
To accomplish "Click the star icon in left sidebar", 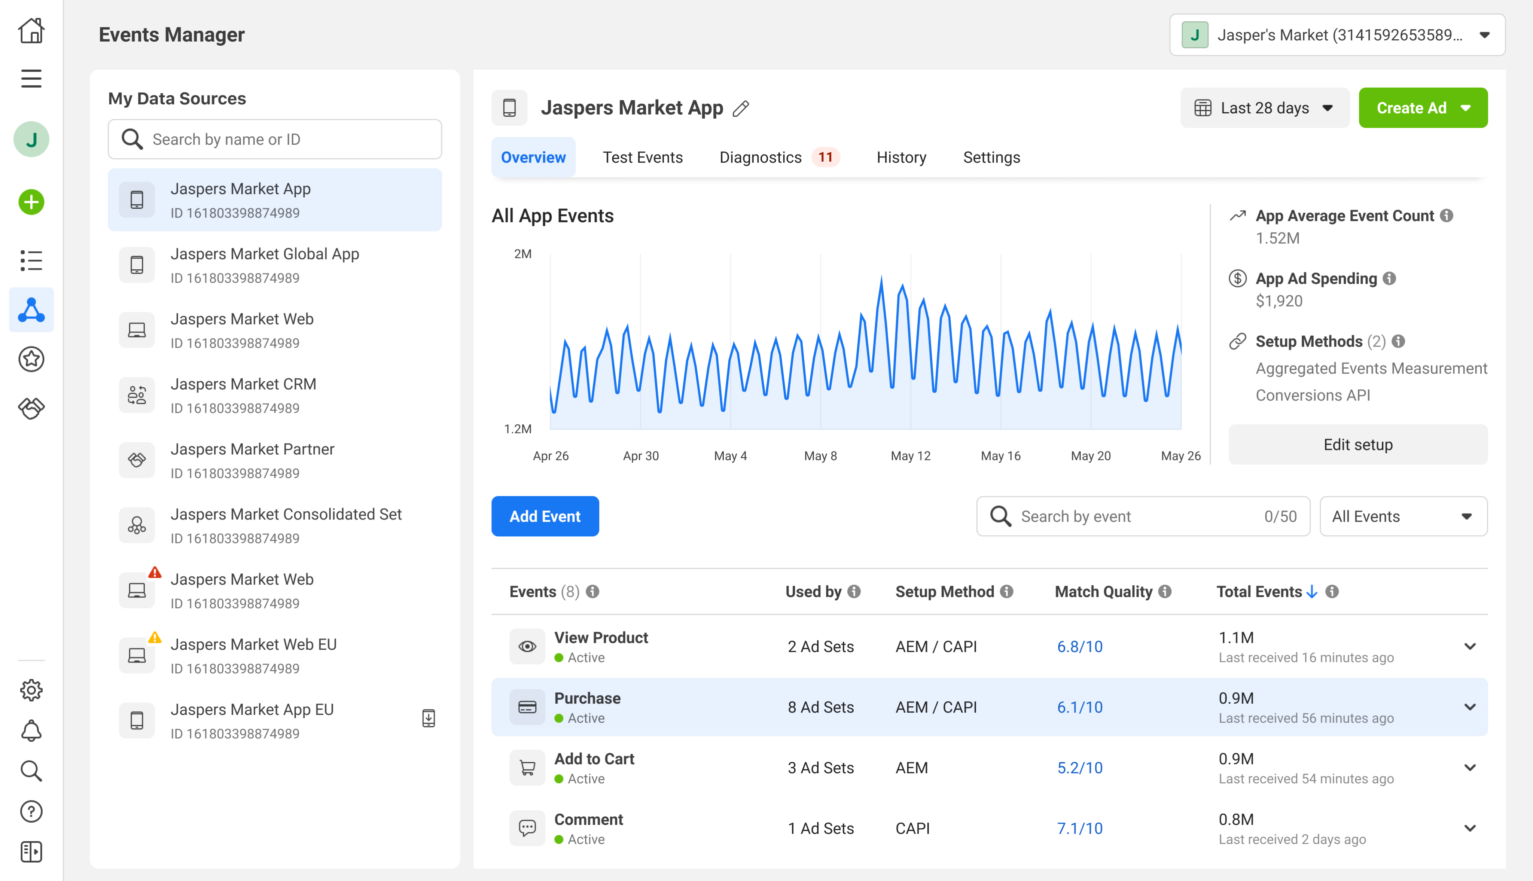I will (31, 359).
